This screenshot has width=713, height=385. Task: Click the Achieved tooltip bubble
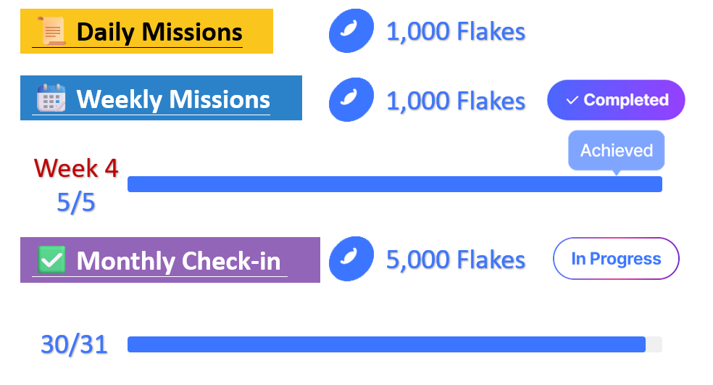click(x=616, y=150)
